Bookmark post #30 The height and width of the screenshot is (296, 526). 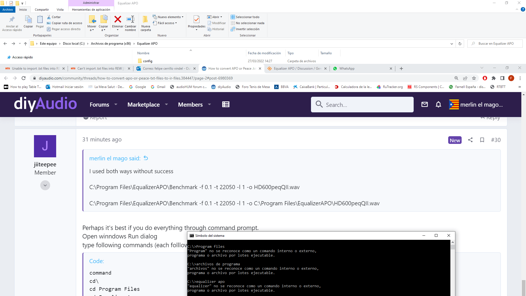coord(482,140)
